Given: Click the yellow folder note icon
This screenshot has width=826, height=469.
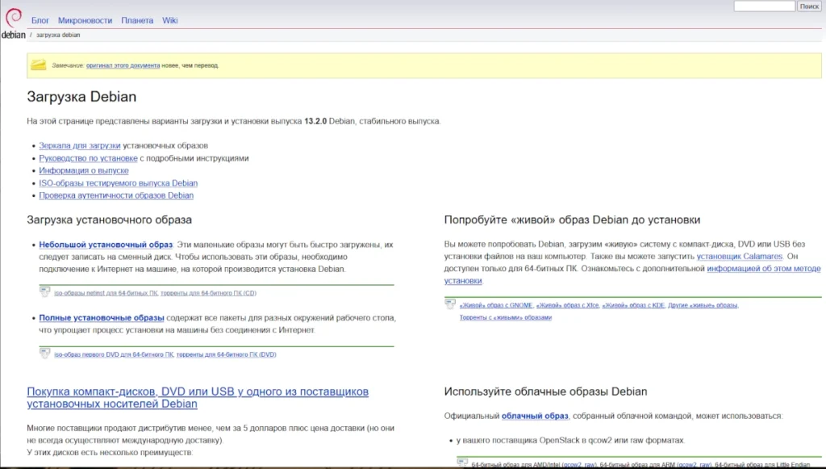Looking at the screenshot, I should pos(38,65).
